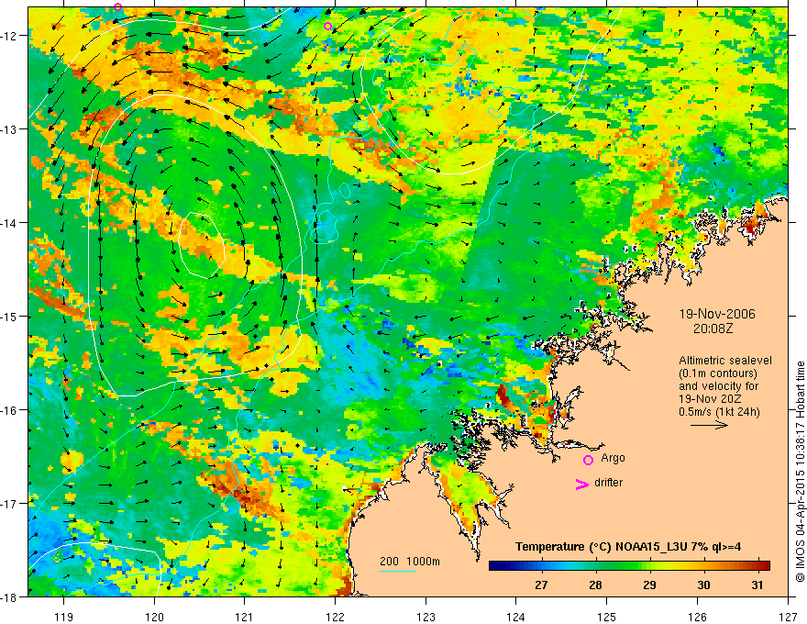Click the longitude axis label 120

154,617
